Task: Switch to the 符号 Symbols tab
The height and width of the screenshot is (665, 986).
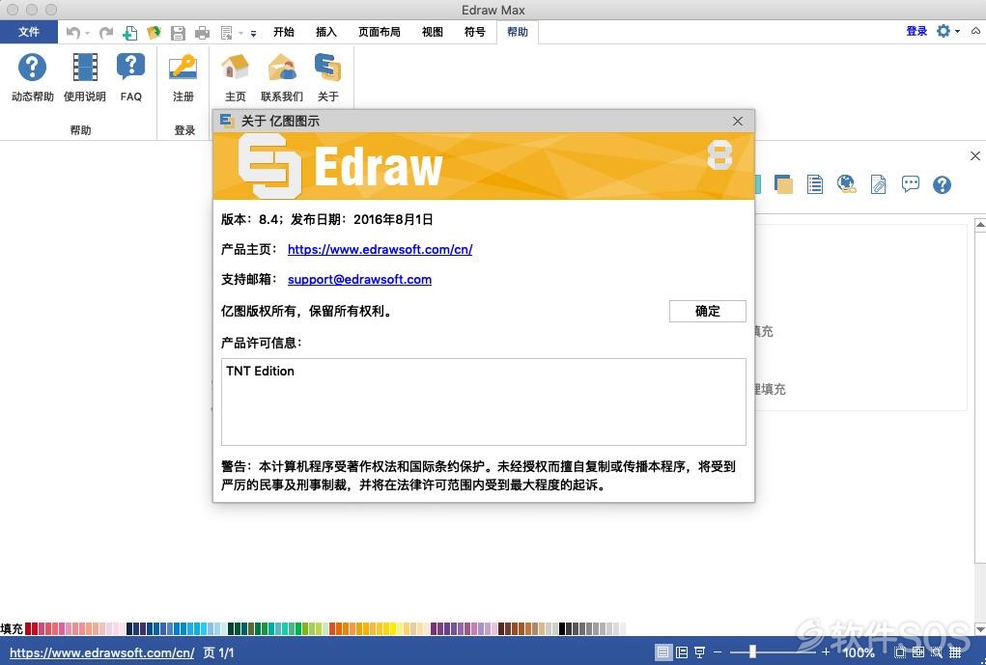Action: 475,32
